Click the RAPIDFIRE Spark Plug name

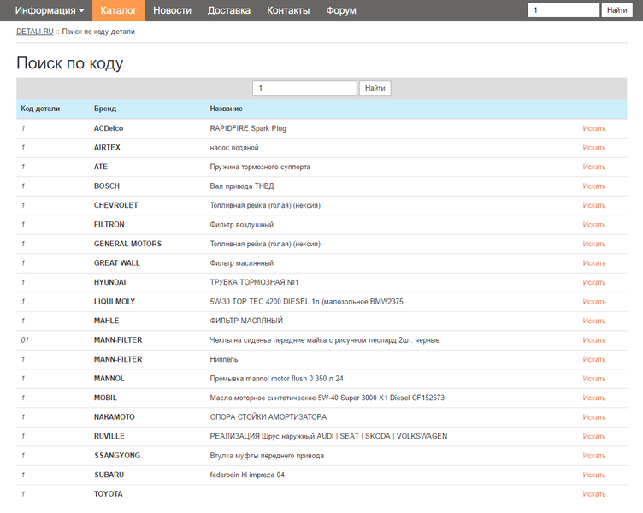pyautogui.click(x=248, y=128)
